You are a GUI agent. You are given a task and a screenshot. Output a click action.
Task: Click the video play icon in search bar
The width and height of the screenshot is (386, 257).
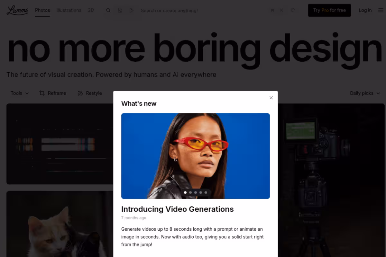pos(131,10)
